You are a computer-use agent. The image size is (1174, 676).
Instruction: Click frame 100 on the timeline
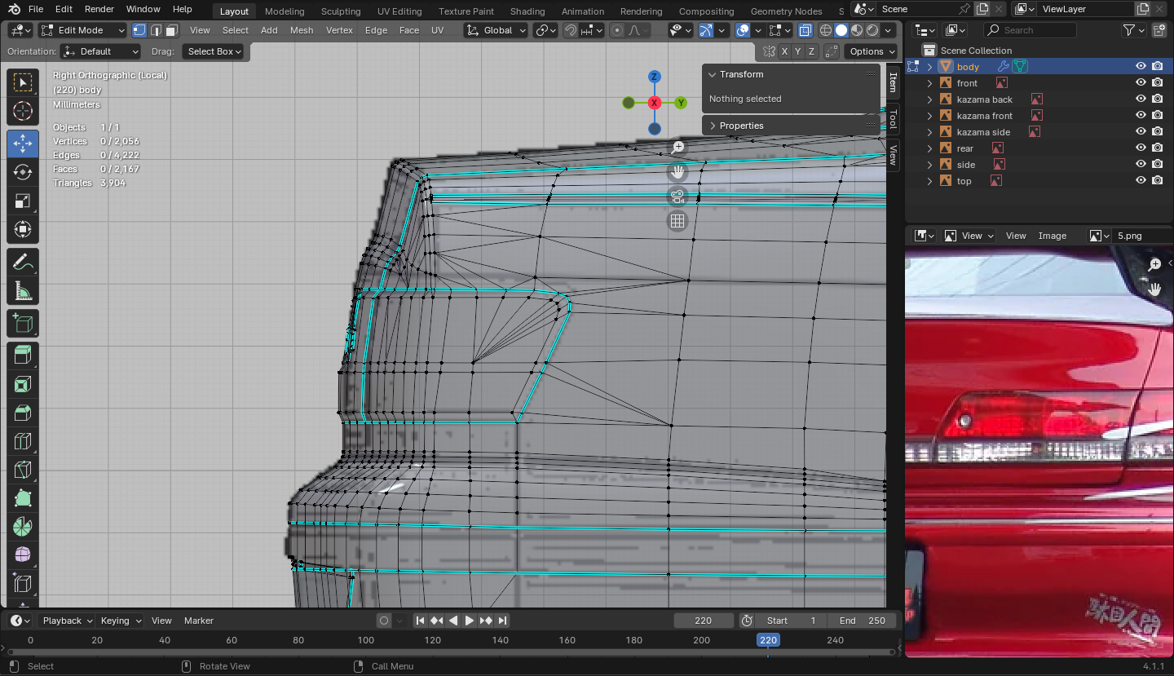[x=366, y=640]
